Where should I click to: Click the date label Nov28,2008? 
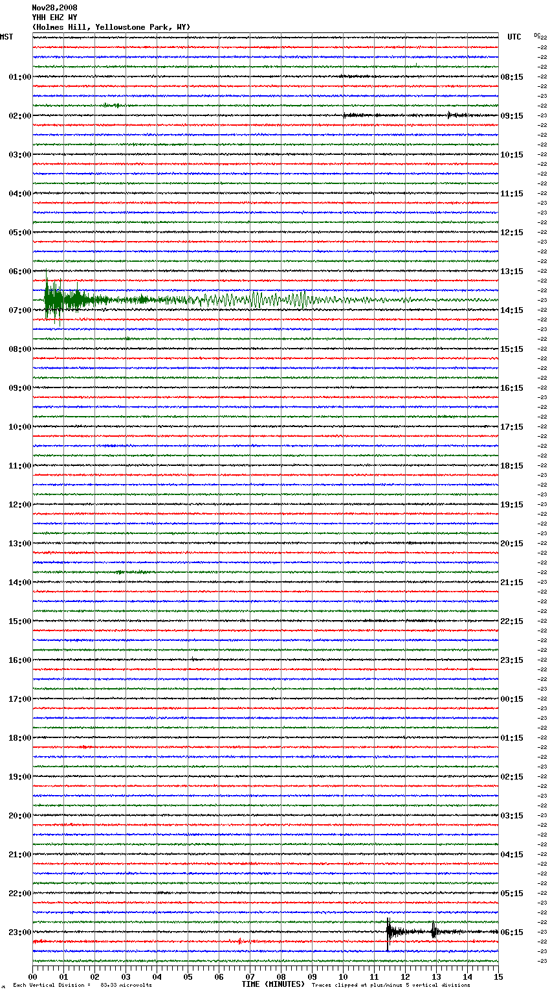54,8
